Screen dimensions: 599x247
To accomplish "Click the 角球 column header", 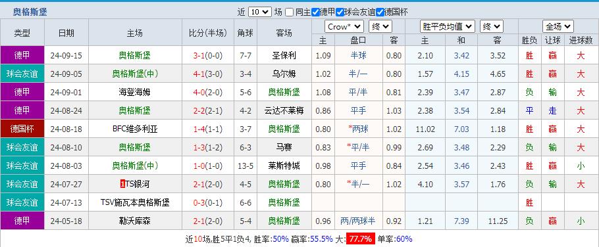I will pos(246,33).
